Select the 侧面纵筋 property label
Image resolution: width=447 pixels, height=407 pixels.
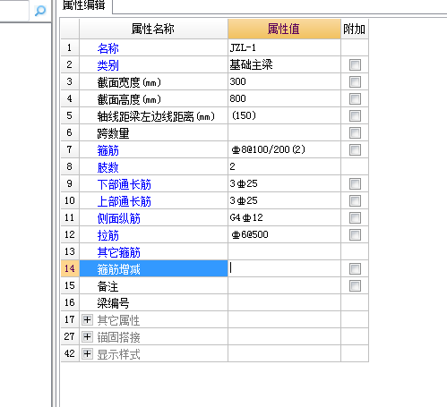(x=119, y=218)
